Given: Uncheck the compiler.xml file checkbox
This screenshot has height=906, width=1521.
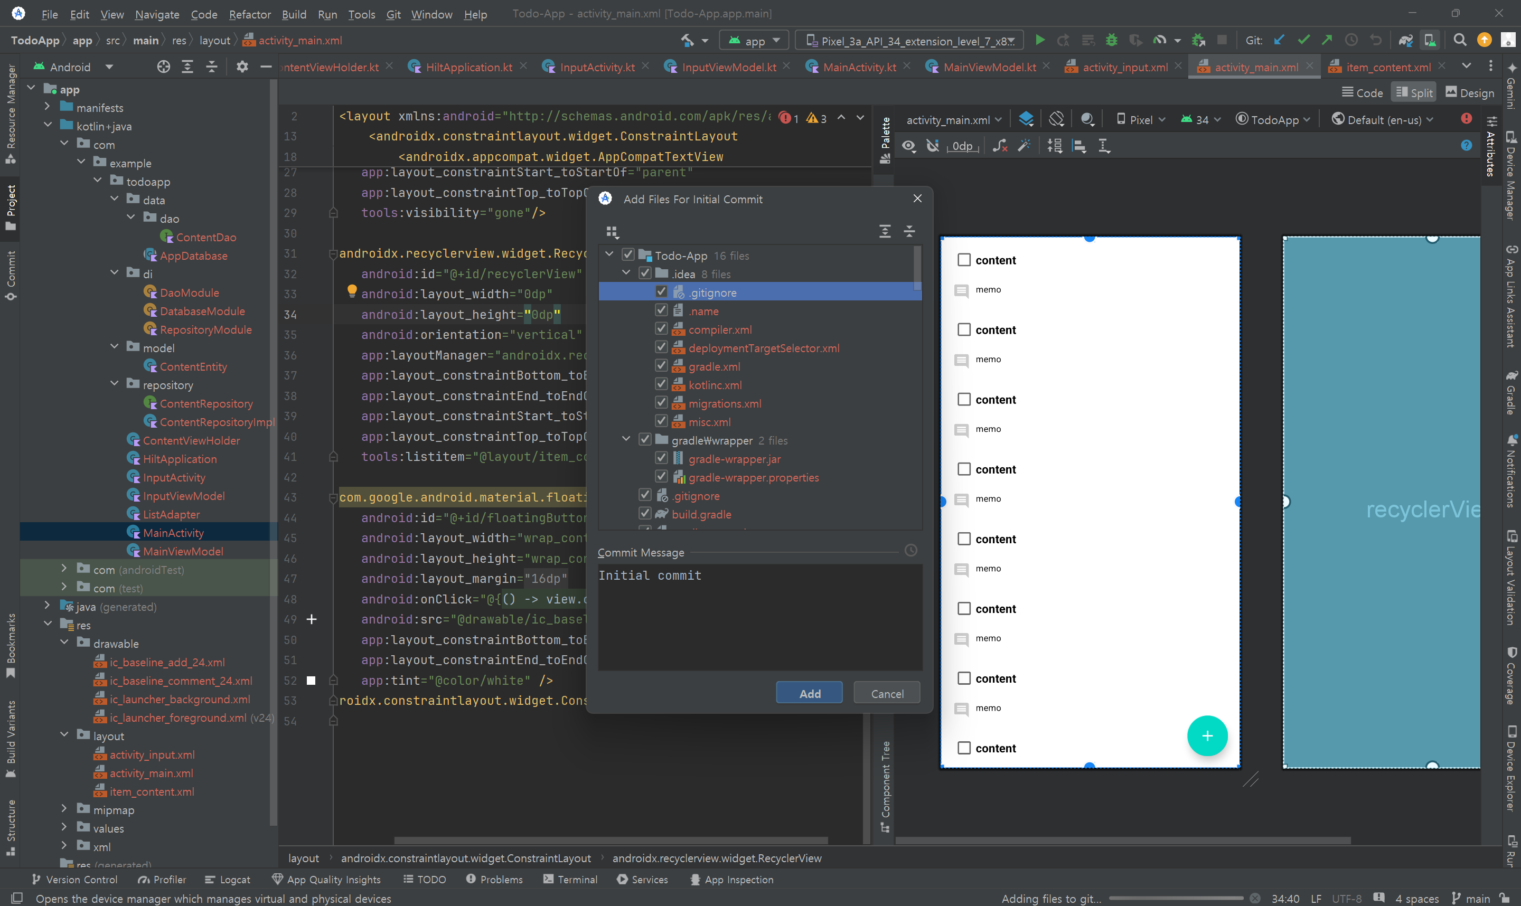Looking at the screenshot, I should [661, 329].
